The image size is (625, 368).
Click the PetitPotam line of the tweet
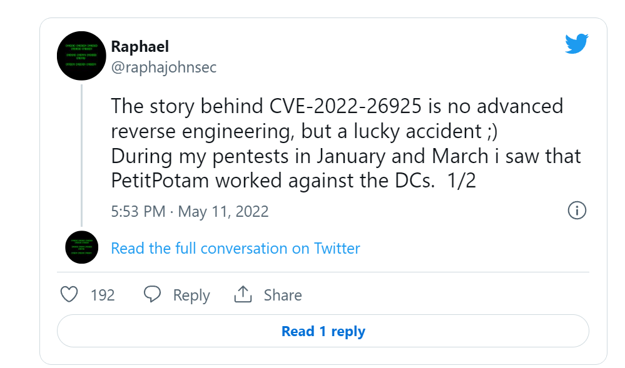[x=293, y=181]
